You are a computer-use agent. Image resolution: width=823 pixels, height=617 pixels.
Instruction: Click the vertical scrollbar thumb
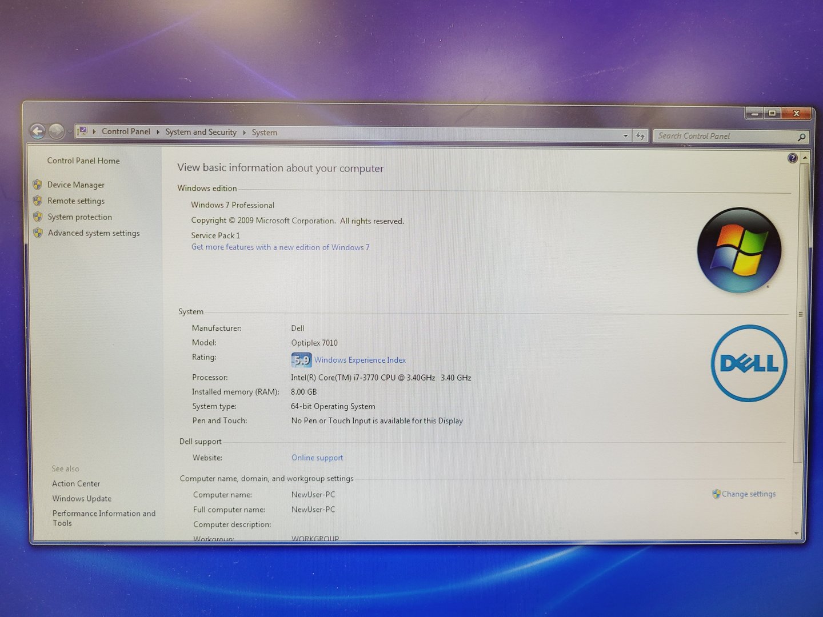pos(800,313)
